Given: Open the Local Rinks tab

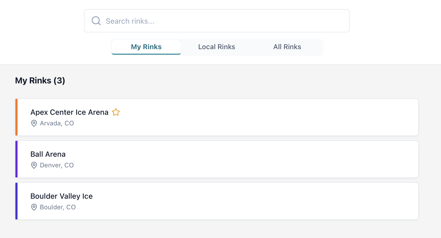Looking at the screenshot, I should (217, 47).
